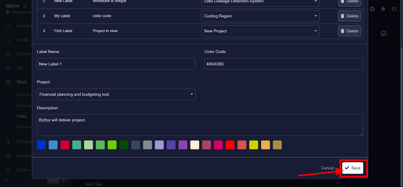Image resolution: width=403 pixels, height=187 pixels.
Task: Click the Leads sidebar icon
Action: click(9, 40)
